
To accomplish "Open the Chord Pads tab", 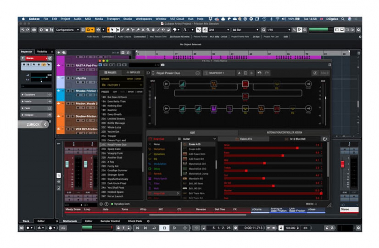I will (x=135, y=221).
